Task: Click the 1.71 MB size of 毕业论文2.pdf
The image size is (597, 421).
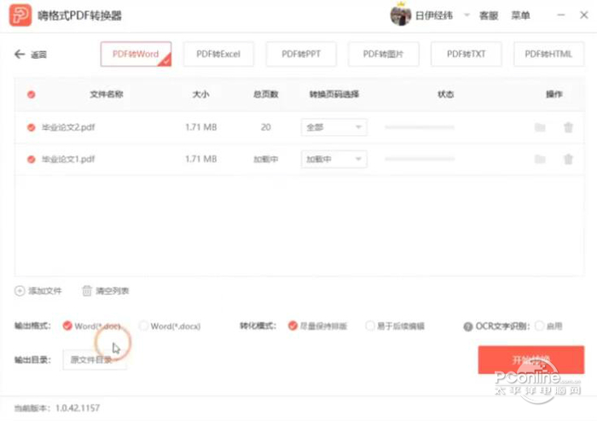Action: point(201,127)
